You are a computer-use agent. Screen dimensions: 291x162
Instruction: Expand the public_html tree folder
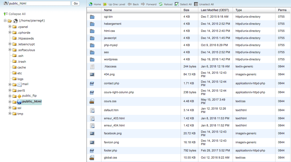[x=10, y=102]
